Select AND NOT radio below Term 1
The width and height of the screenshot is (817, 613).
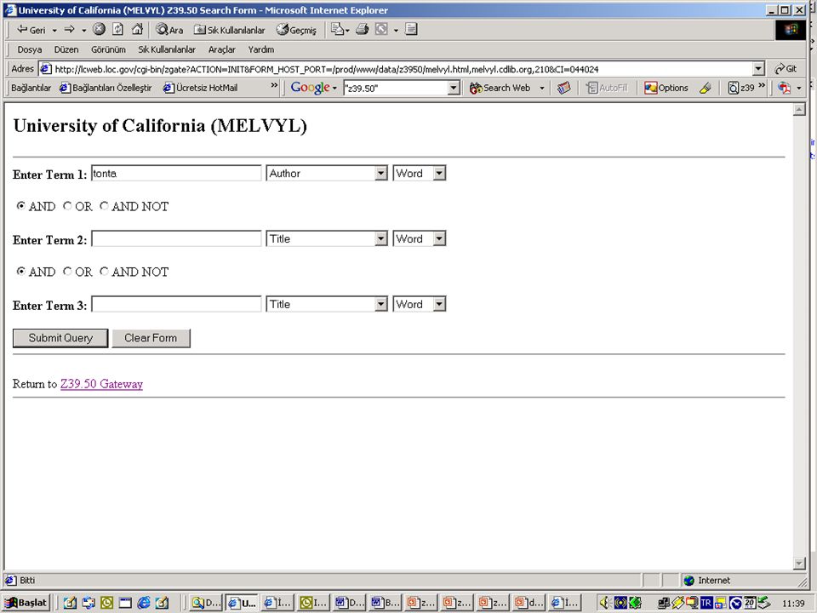pos(104,206)
